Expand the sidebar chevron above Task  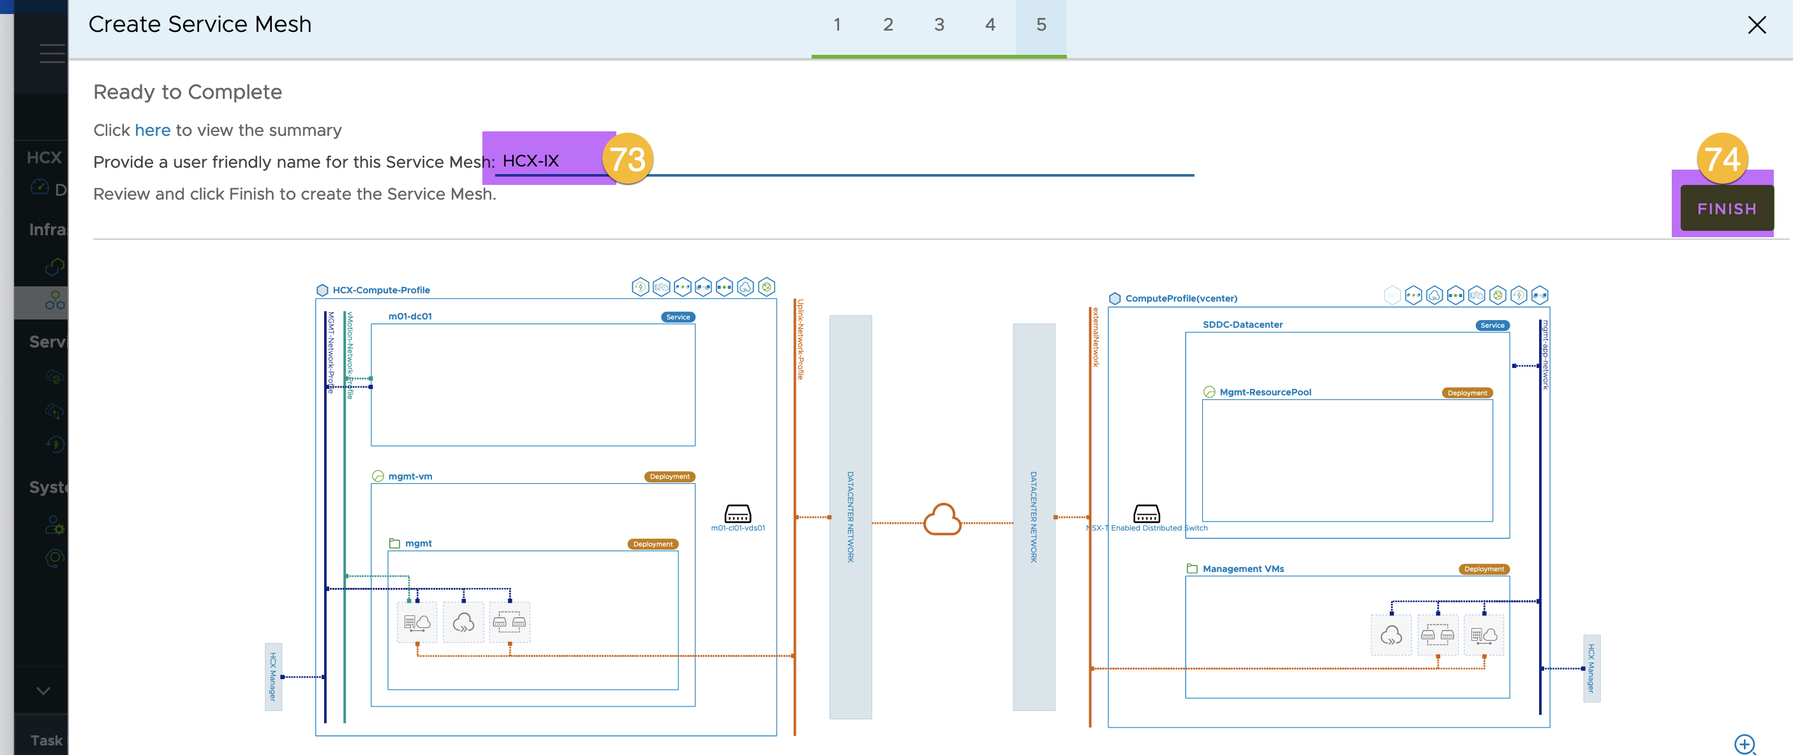click(43, 691)
